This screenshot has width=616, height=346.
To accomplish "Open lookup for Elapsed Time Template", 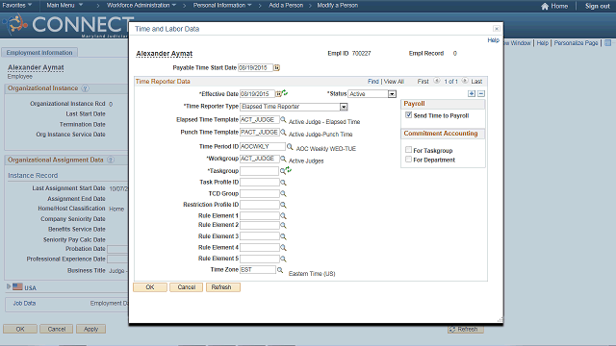I will coord(283,119).
